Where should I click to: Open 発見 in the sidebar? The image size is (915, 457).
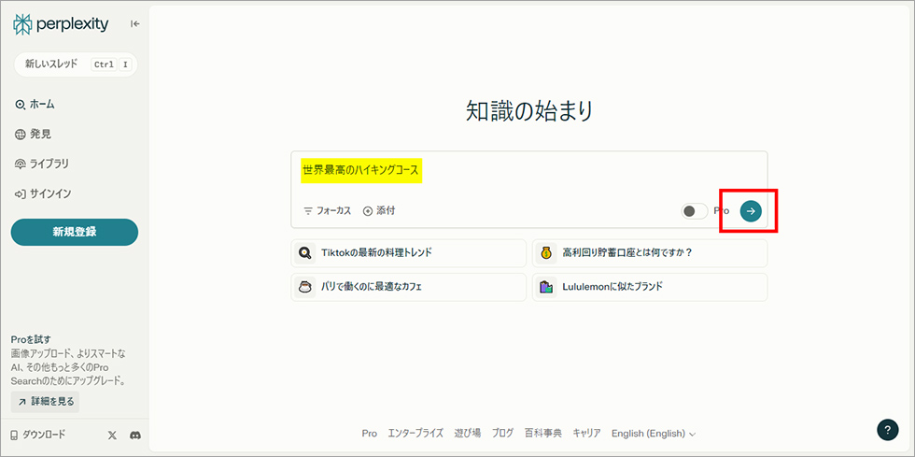pos(34,135)
